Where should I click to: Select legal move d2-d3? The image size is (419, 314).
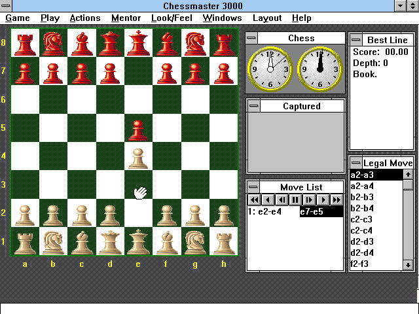(x=376, y=241)
